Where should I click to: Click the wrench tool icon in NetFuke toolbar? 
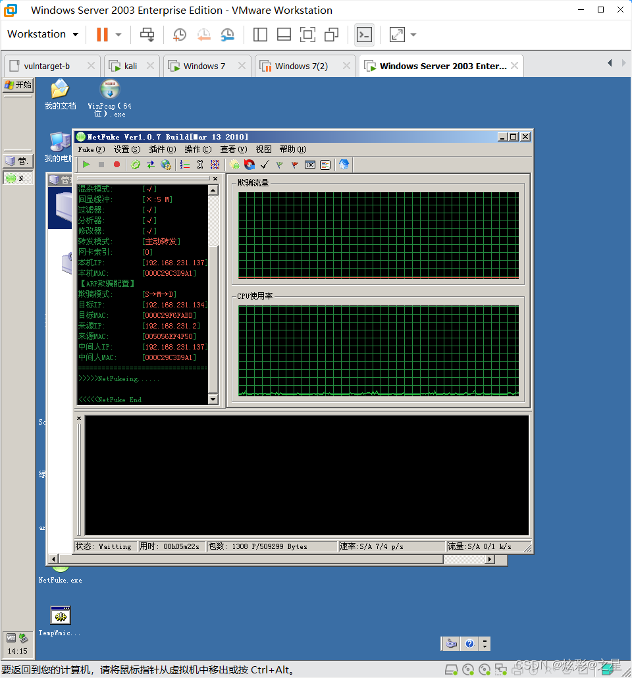coord(200,165)
